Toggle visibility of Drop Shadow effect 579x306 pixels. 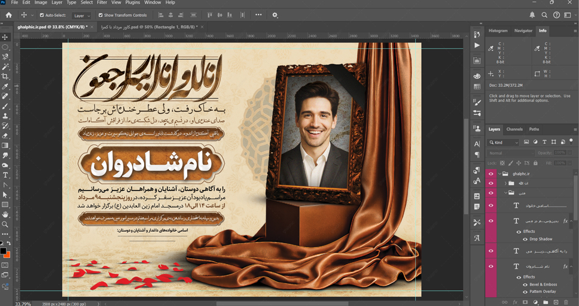pyautogui.click(x=525, y=239)
